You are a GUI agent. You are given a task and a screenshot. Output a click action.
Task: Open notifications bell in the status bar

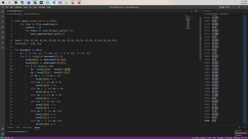tap(246, 138)
